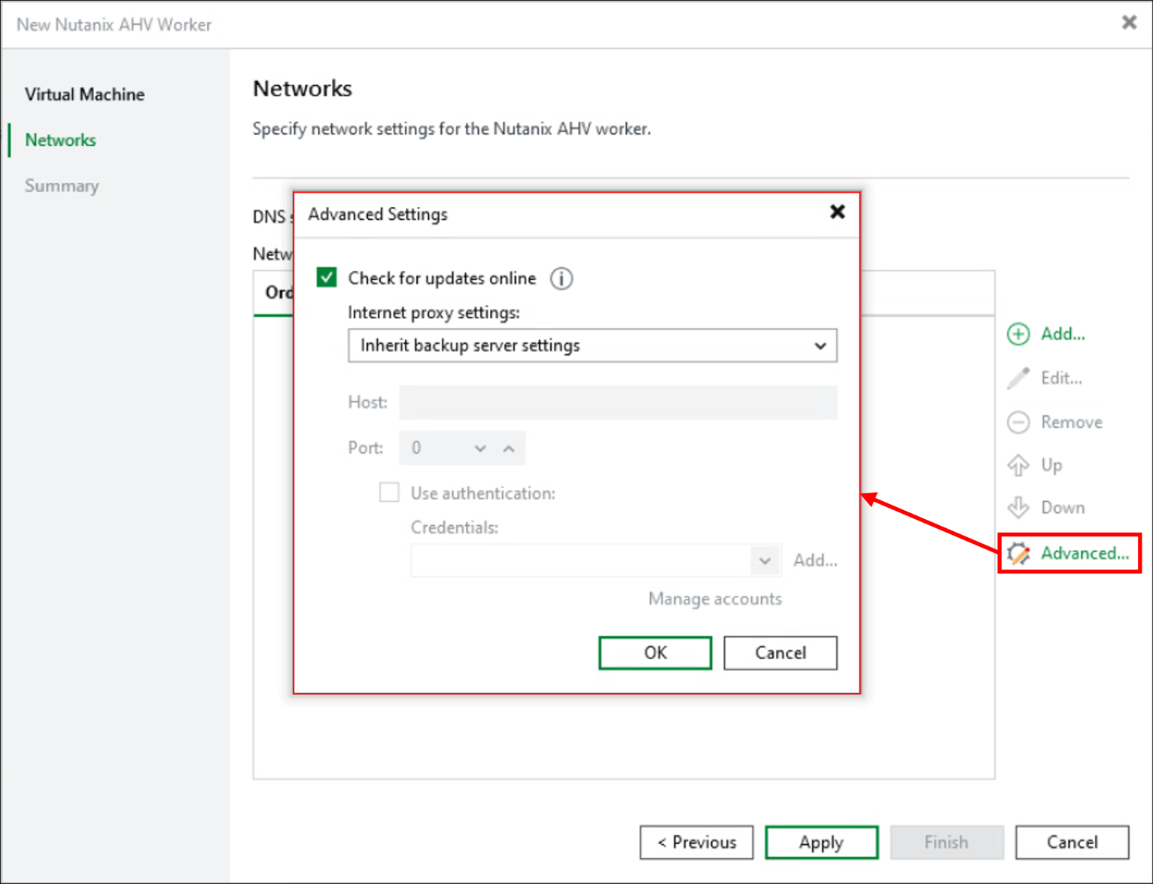Move network down using the Down arrow icon
This screenshot has height=884, width=1153.
point(1018,507)
